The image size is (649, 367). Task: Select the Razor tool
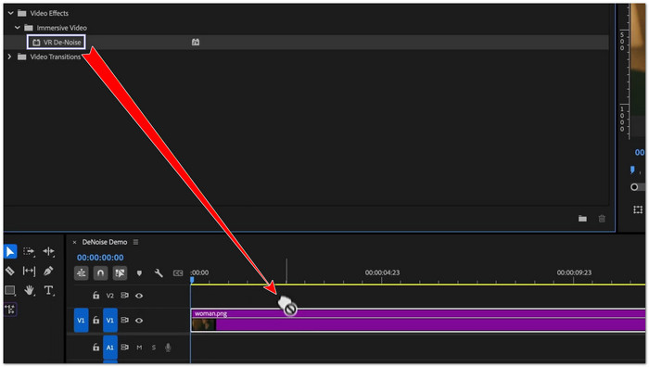(x=10, y=272)
